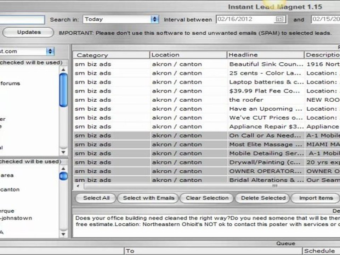Image resolution: width=340 pixels, height=255 pixels.
Task: Click the category list scrollbar thumb
Action: click(63, 90)
